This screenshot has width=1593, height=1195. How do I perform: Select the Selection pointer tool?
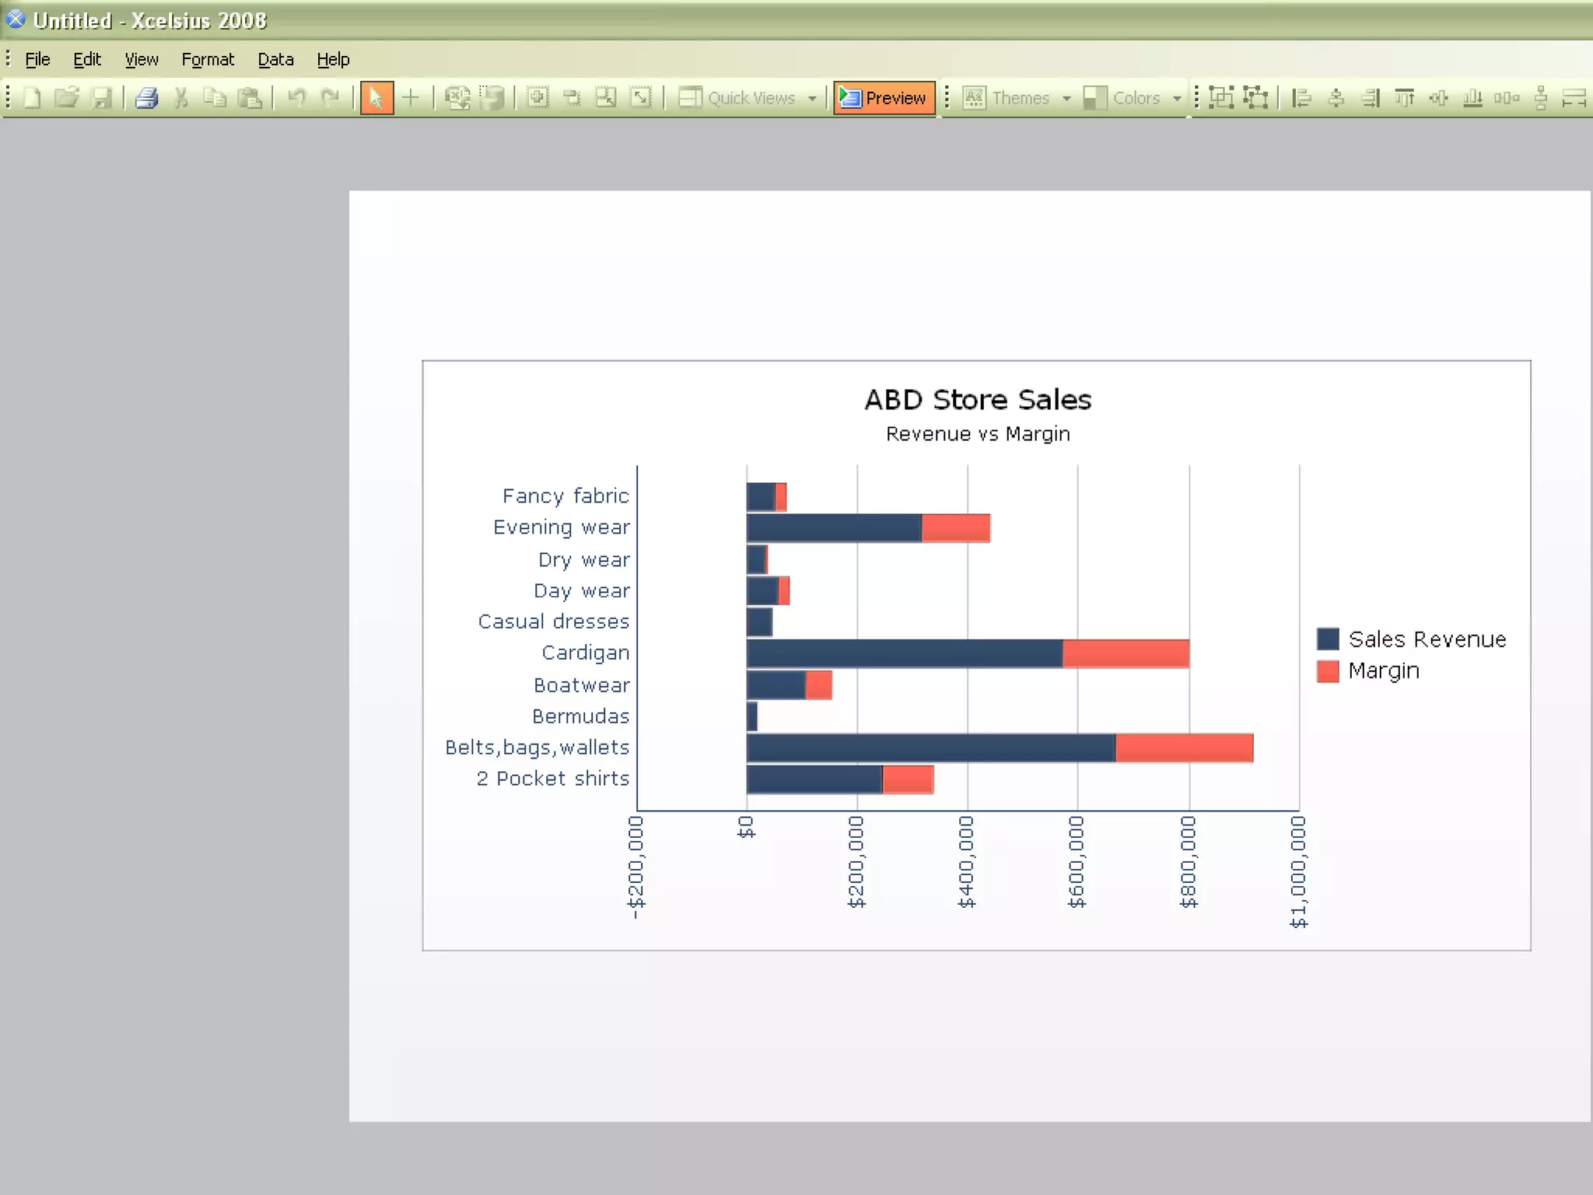coord(376,98)
